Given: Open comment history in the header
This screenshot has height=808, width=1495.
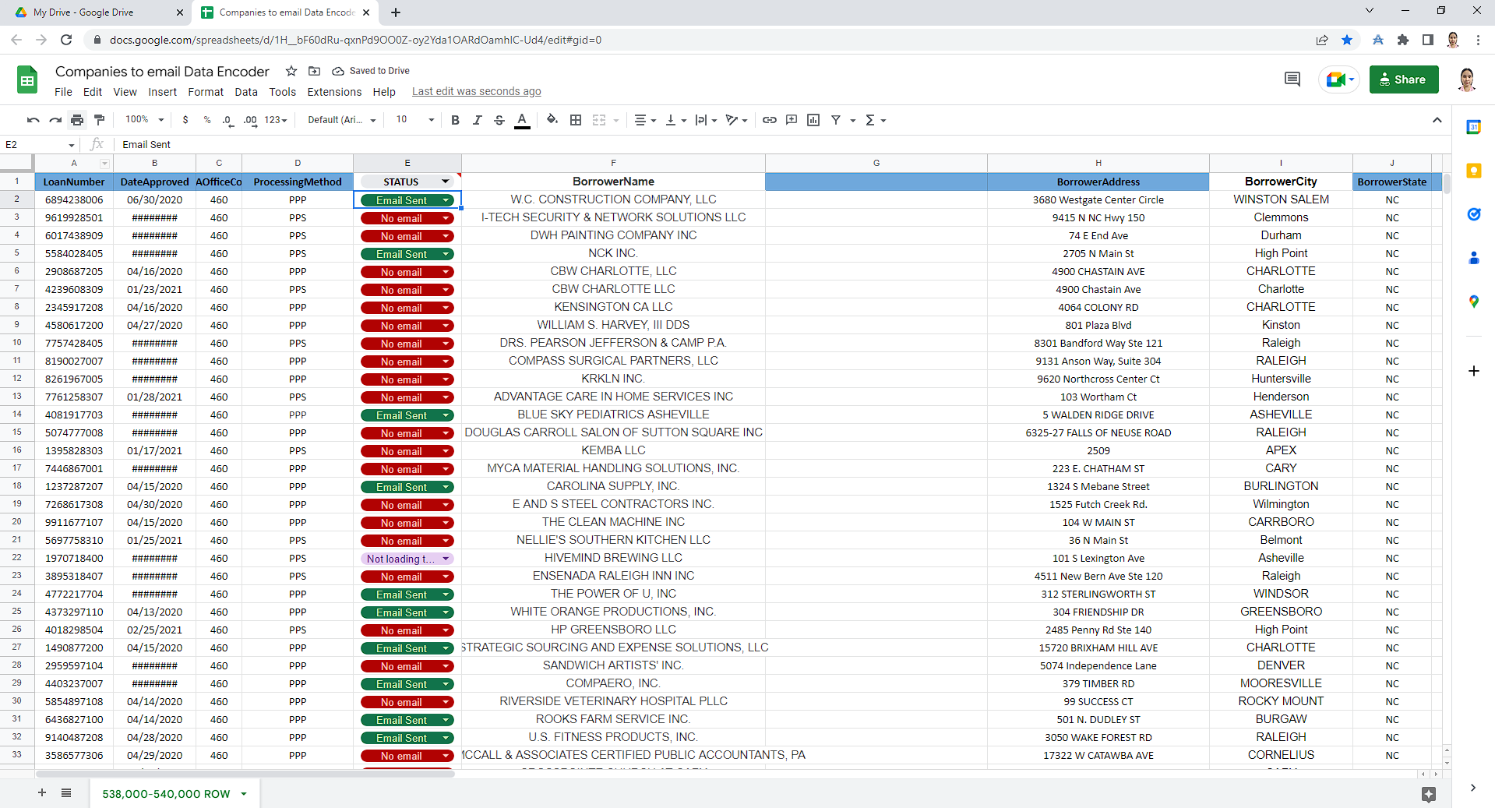Looking at the screenshot, I should tap(1292, 79).
